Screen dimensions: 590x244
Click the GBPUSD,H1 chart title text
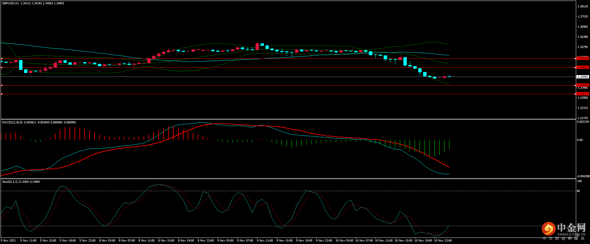(x=10, y=3)
